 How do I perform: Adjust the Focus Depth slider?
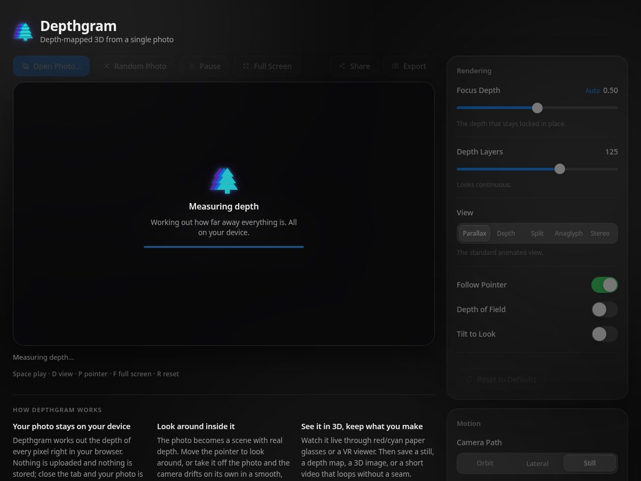coord(537,108)
